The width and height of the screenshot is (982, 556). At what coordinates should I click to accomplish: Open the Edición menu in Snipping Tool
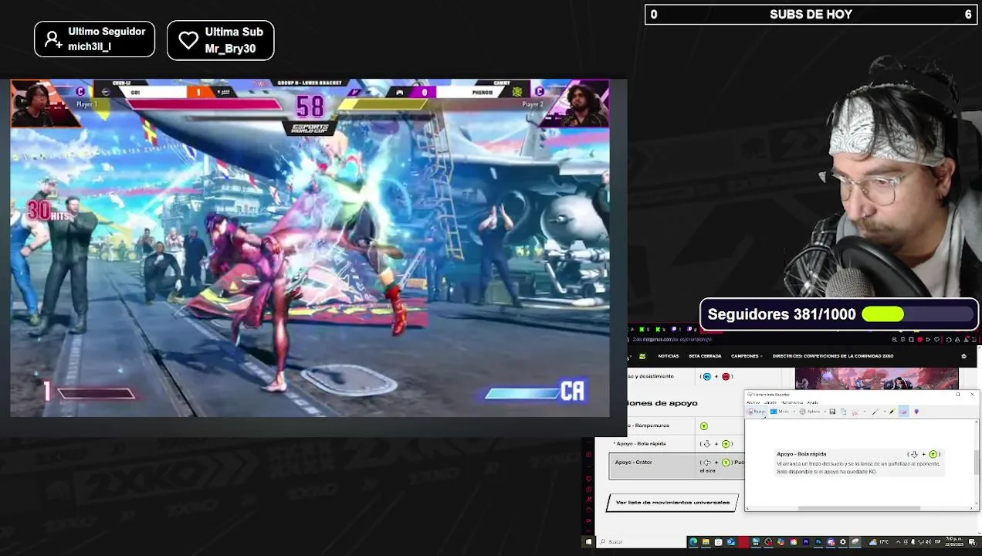coord(770,402)
